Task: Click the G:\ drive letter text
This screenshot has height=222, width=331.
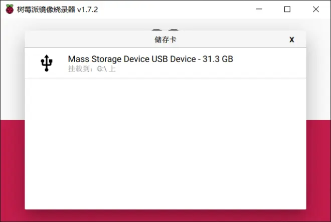Action: [102, 69]
